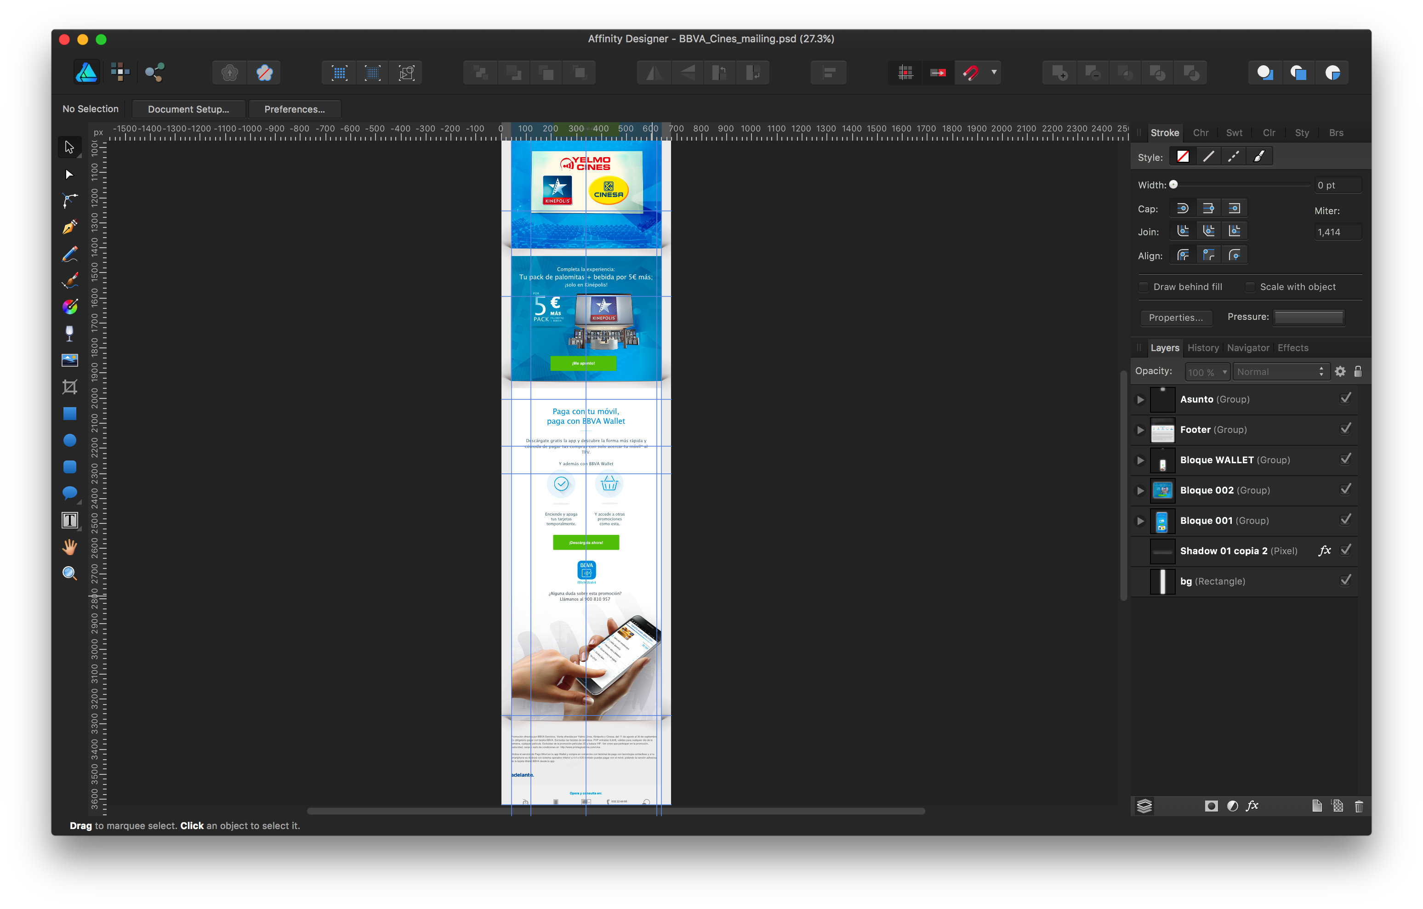Switch to Pixel Persona
This screenshot has width=1423, height=909.
[x=120, y=72]
